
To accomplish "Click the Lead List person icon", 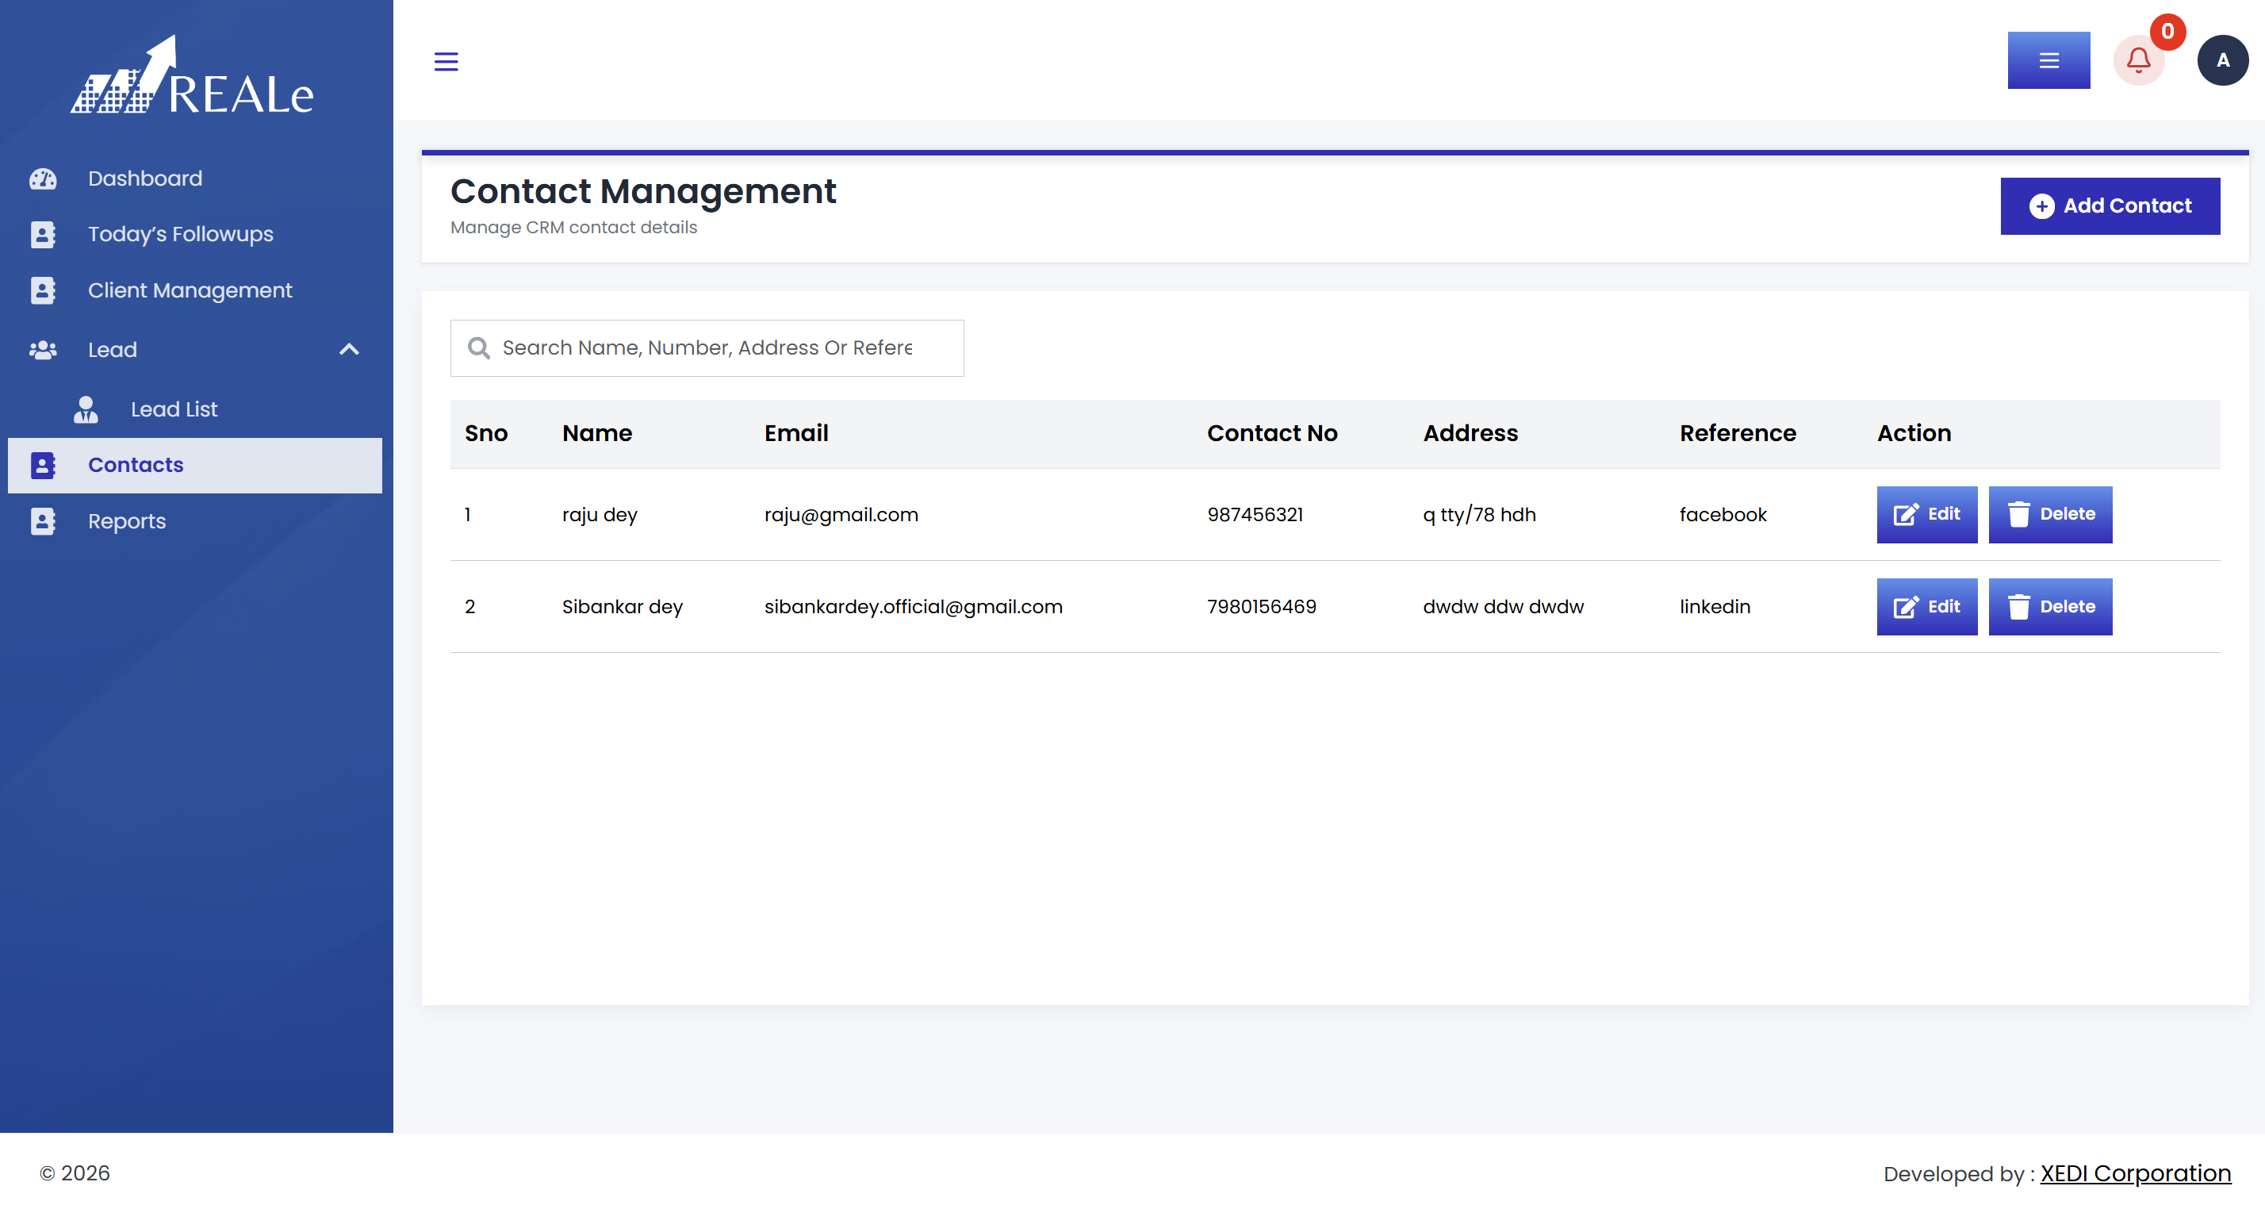I will pos(86,409).
